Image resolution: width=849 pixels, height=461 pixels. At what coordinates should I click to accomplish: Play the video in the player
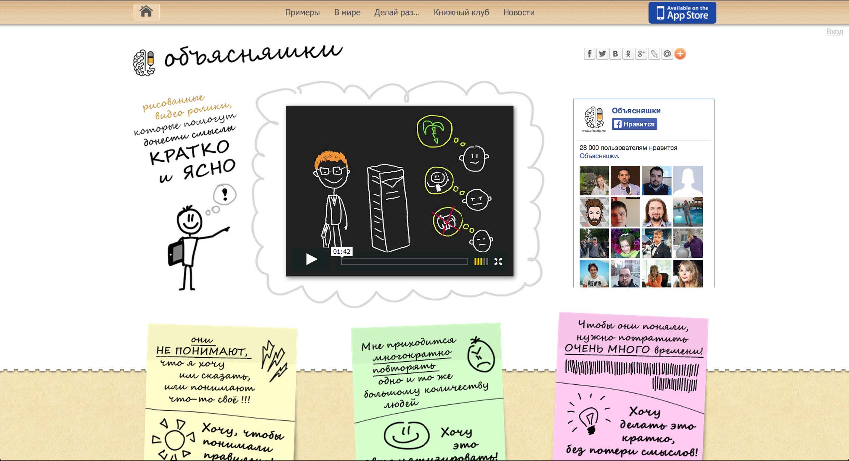[311, 259]
